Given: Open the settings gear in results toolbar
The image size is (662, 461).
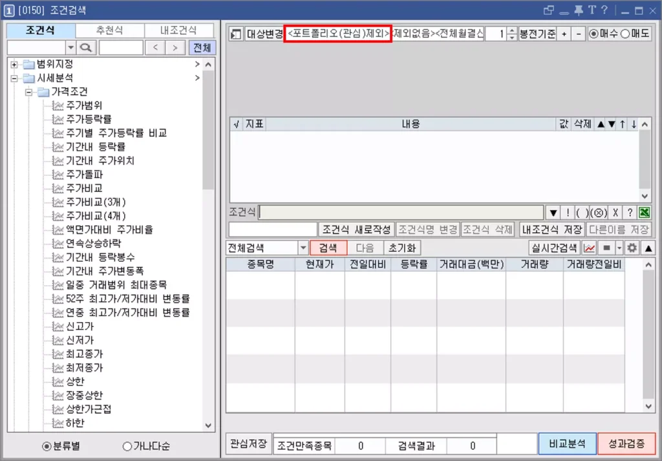Looking at the screenshot, I should pos(632,248).
